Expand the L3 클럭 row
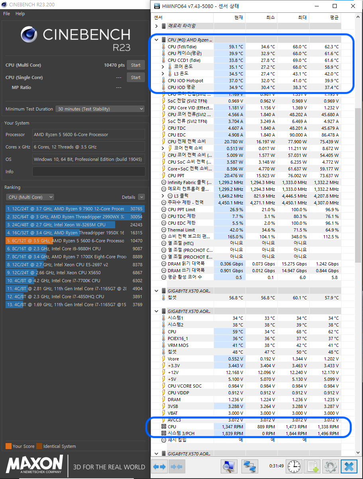363x479 pixels. (163, 196)
